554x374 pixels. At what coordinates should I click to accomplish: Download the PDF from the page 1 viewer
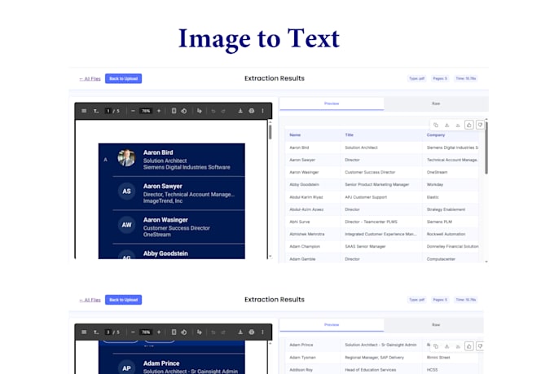tap(240, 111)
